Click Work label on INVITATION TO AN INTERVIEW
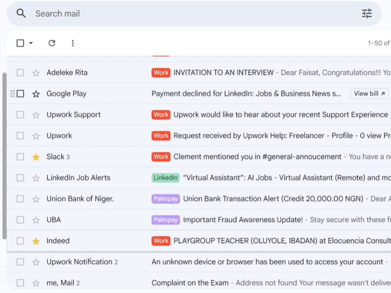Viewport: 391px width, 293px height. click(161, 73)
